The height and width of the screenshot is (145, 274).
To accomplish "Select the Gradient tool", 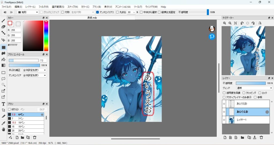I will click(x=3, y=65).
